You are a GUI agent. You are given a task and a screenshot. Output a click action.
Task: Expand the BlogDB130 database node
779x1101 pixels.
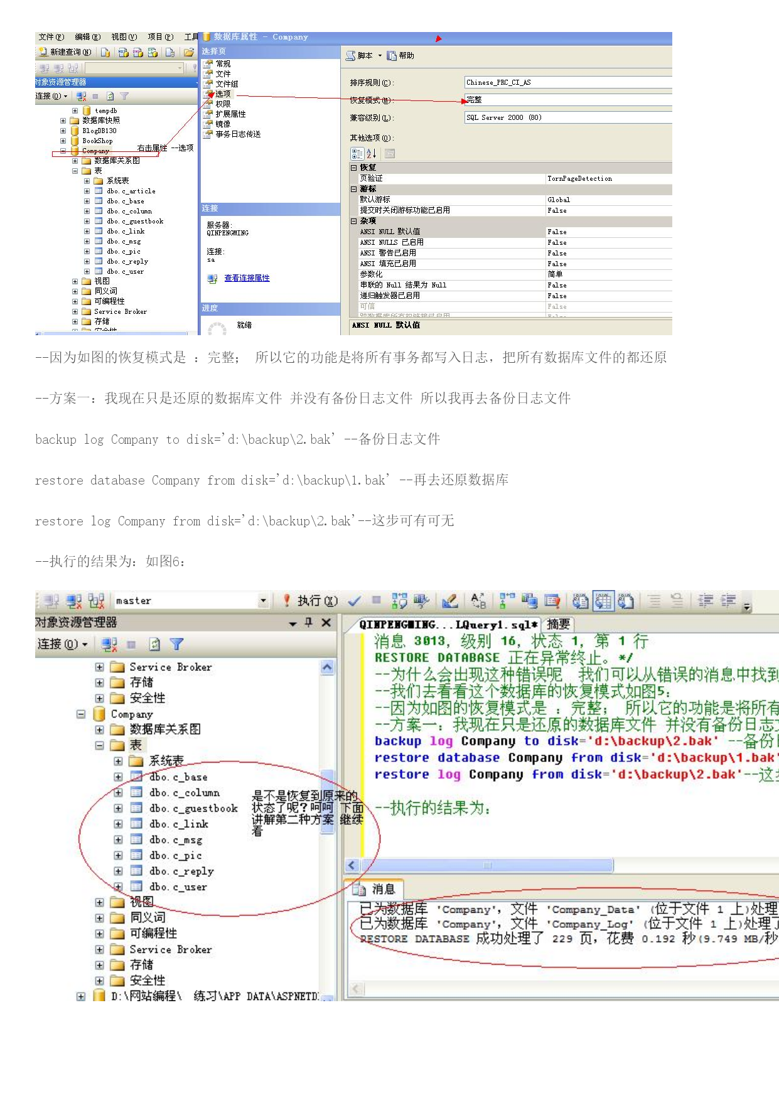click(x=63, y=131)
